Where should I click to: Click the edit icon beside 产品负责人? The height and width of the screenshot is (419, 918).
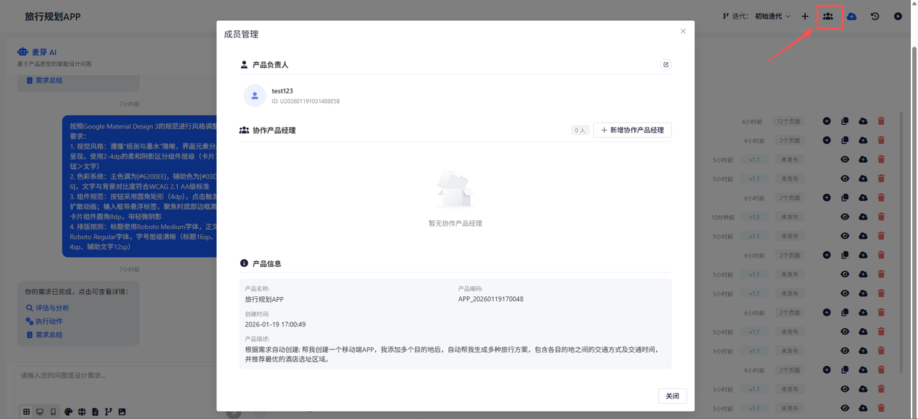coord(666,65)
